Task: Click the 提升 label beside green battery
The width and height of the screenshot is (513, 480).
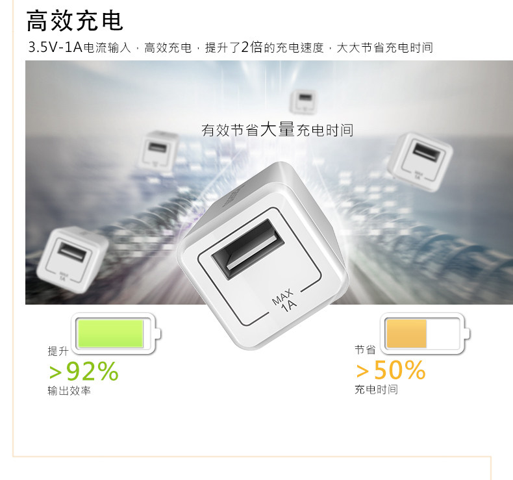Action: (x=58, y=351)
